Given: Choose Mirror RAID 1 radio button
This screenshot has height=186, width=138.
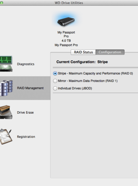Looking at the screenshot, I should click(55, 81).
